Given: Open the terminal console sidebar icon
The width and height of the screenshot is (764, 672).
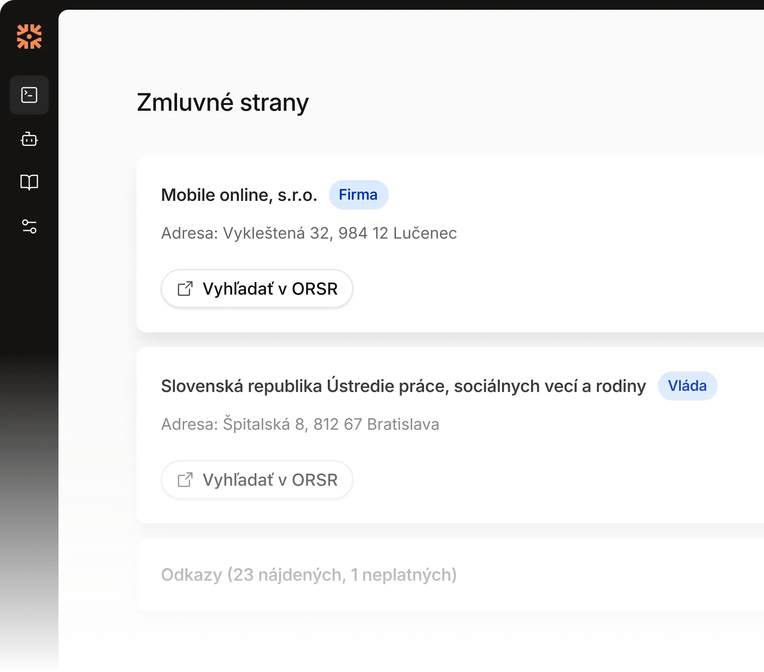Looking at the screenshot, I should click(x=29, y=95).
